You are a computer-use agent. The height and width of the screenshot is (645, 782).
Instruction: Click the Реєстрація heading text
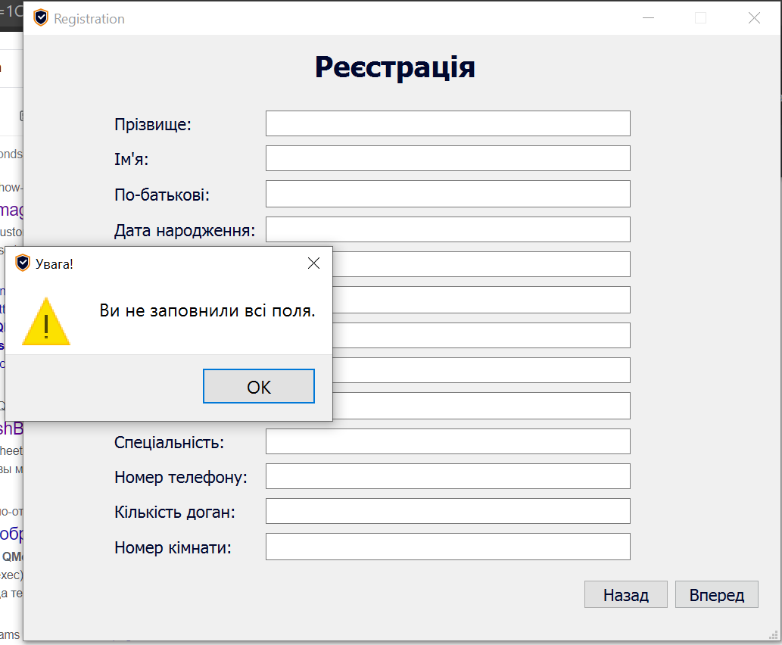point(395,67)
